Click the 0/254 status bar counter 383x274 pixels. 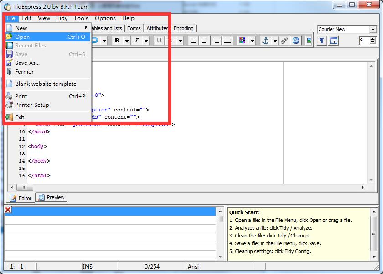pyautogui.click(x=152, y=266)
